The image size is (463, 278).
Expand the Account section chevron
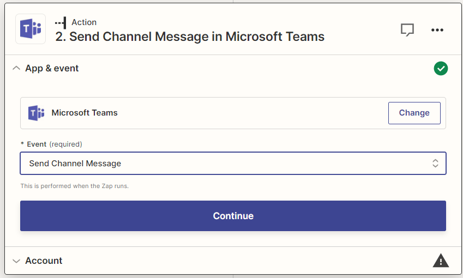coord(16,261)
